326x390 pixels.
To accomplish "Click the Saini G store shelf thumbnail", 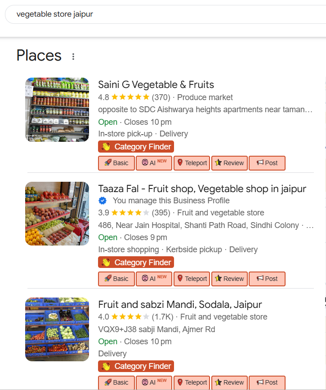I will 57,110.
